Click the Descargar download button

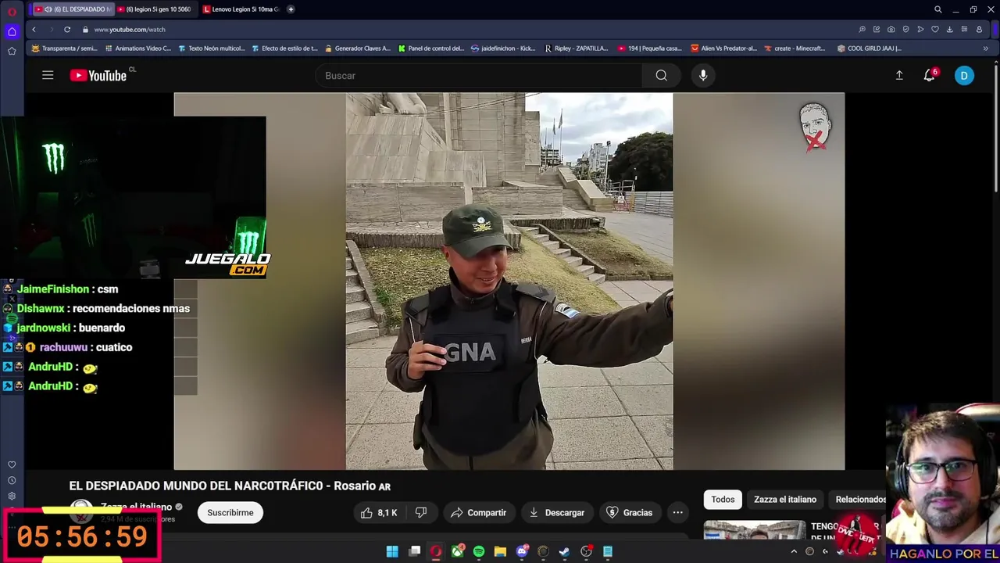click(x=556, y=512)
